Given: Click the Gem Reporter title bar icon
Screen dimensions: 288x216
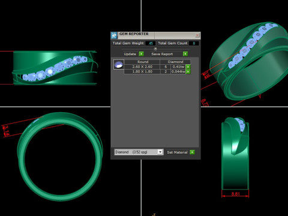Looking at the screenshot, I should (114, 35).
